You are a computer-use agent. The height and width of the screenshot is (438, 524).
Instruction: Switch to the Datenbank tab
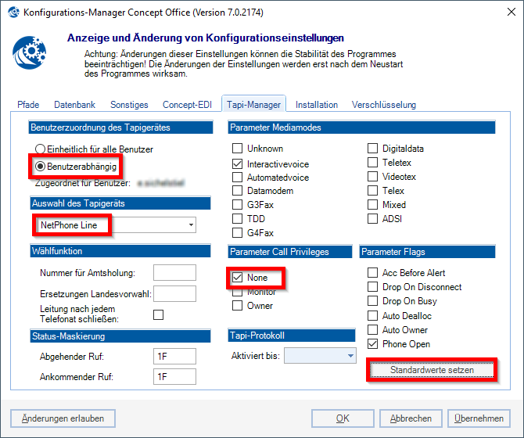click(74, 105)
